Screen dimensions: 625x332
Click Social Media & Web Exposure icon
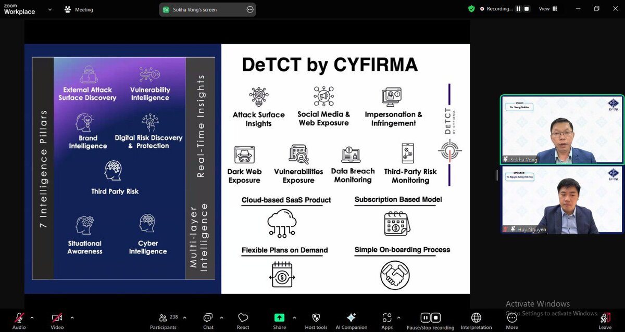(323, 97)
